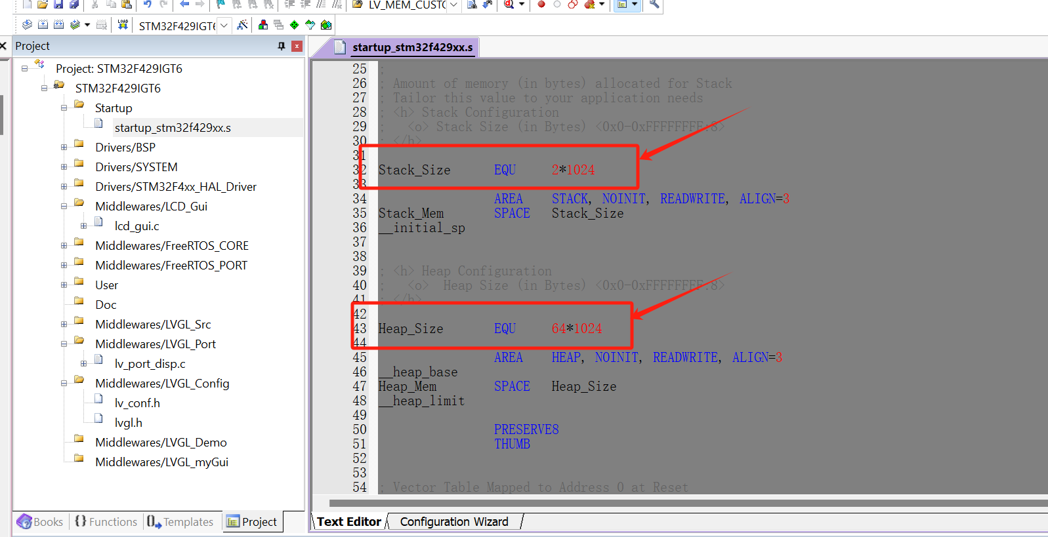Select lv_conf.h in the project tree

coord(137,403)
